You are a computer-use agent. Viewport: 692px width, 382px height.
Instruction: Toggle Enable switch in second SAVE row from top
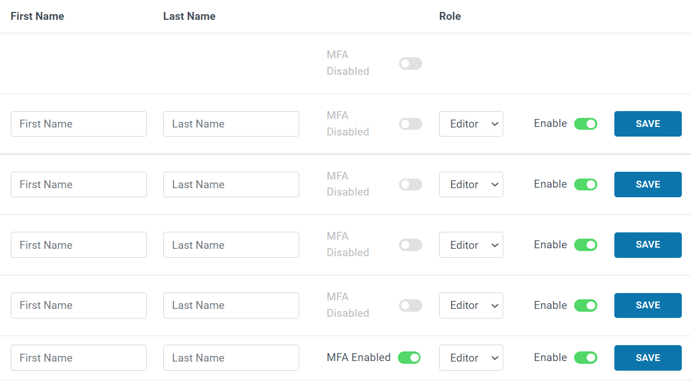pyautogui.click(x=585, y=184)
